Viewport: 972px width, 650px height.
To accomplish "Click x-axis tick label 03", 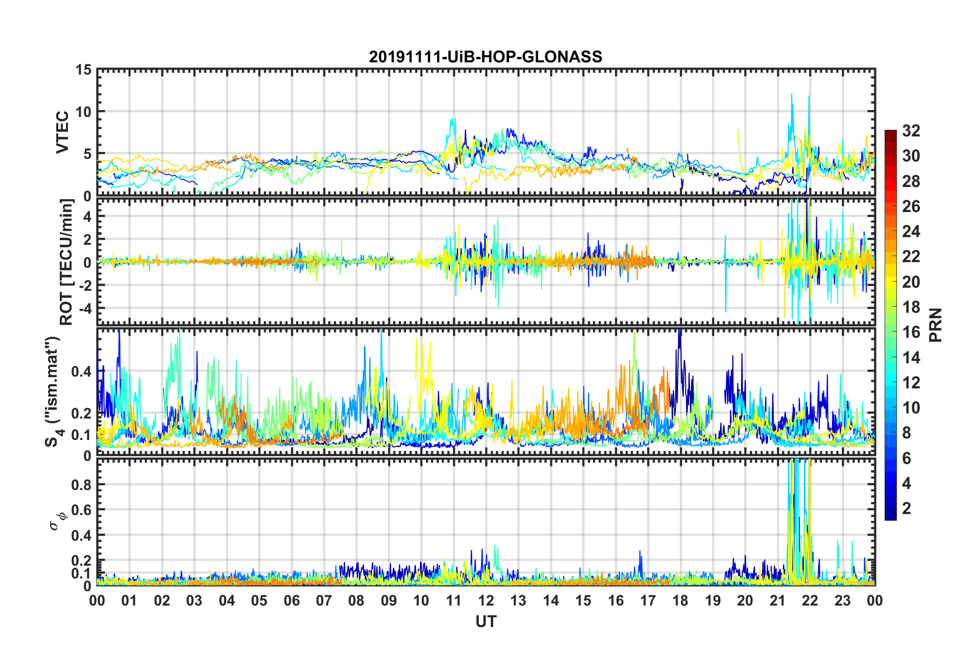I will click(194, 600).
